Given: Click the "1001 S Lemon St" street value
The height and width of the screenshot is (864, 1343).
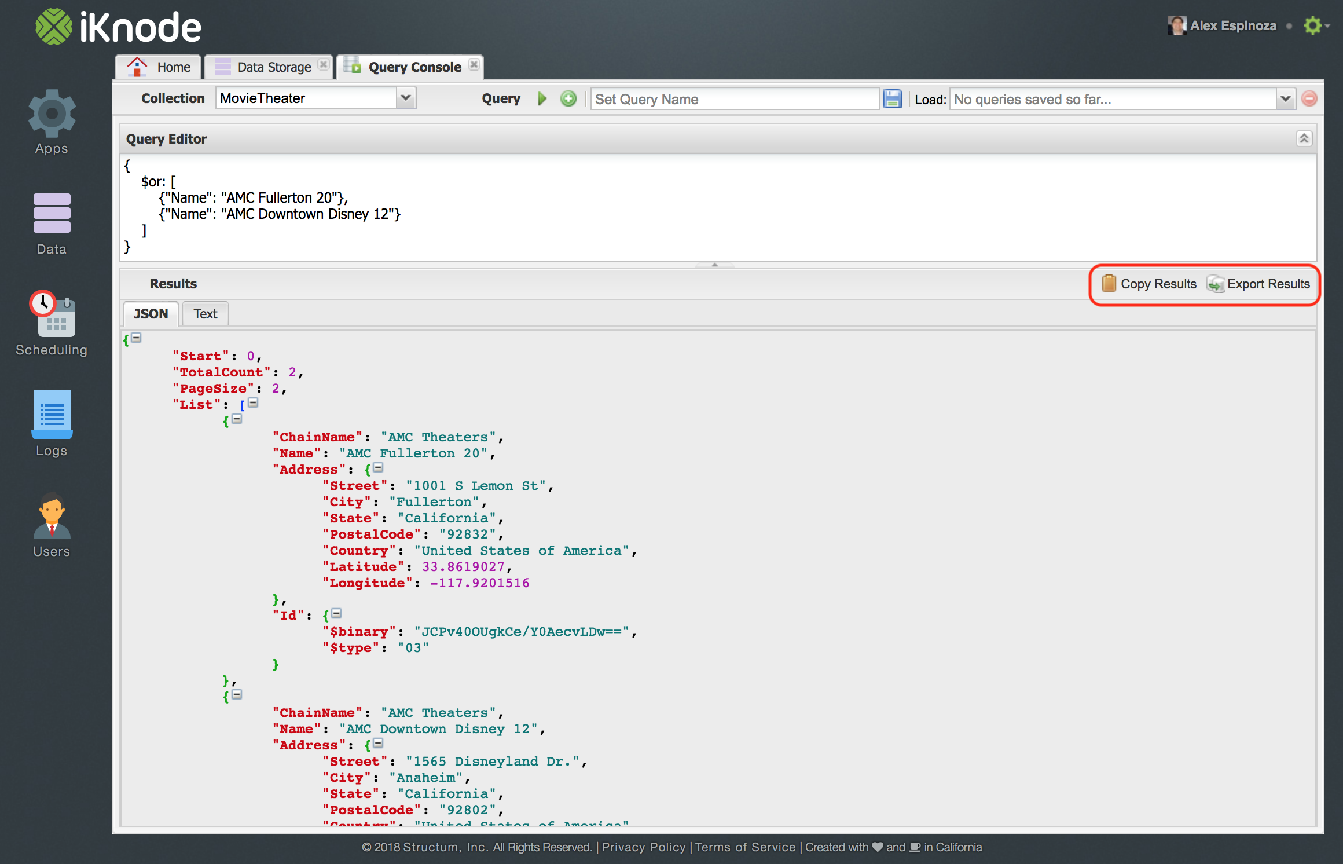Looking at the screenshot, I should click(x=476, y=485).
